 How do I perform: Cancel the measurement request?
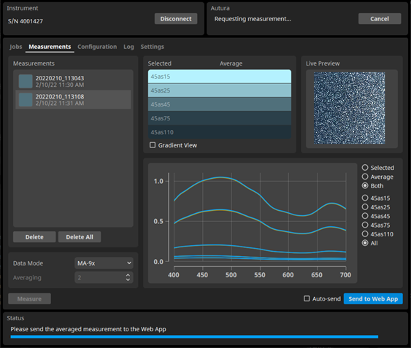point(379,19)
